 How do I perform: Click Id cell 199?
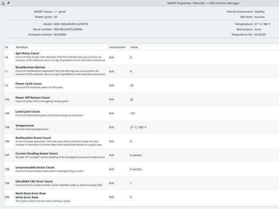pos(7,183)
